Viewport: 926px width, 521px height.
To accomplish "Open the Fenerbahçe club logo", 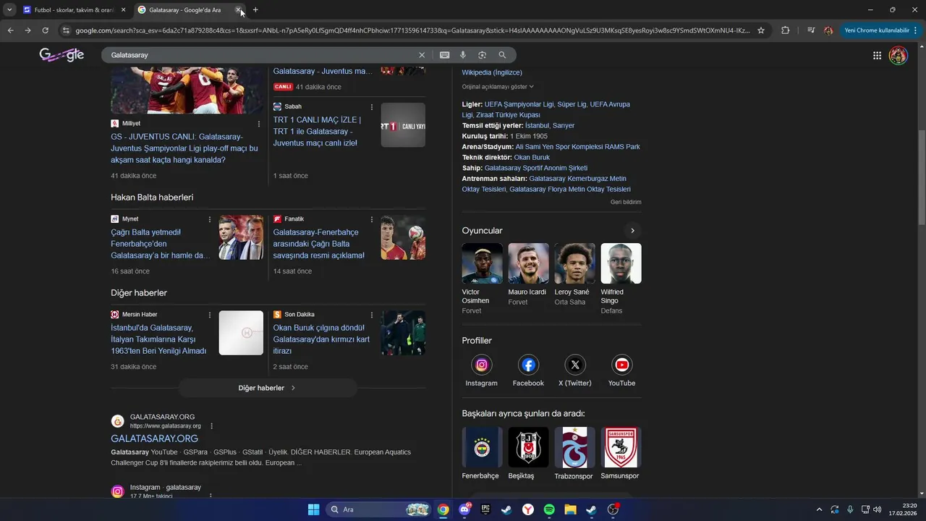I will pyautogui.click(x=482, y=447).
